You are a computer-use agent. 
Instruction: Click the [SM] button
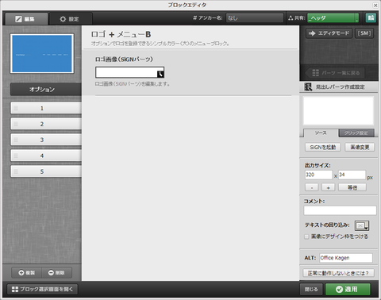364,33
